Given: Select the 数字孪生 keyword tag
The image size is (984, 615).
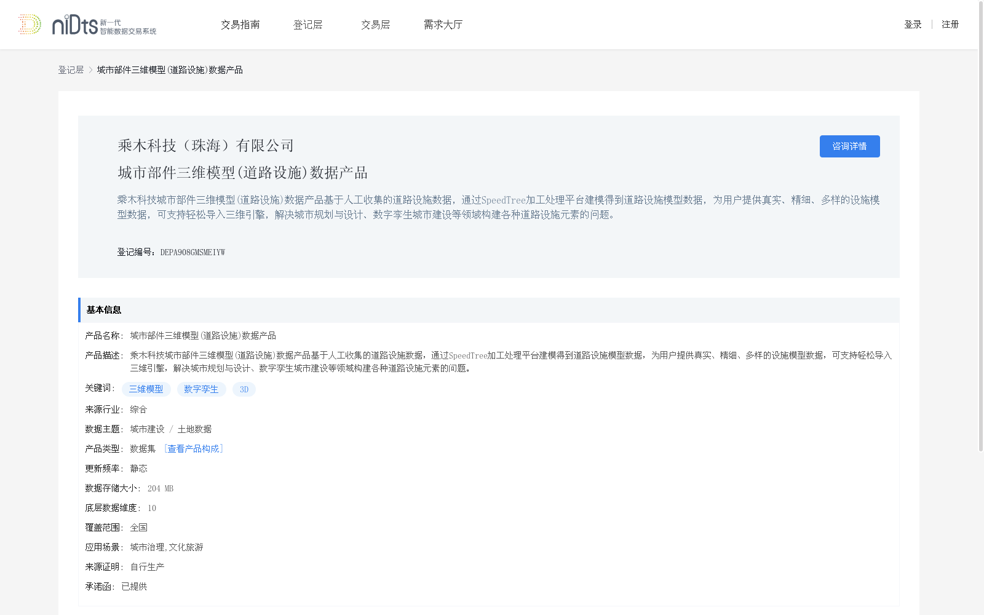Looking at the screenshot, I should click(201, 389).
